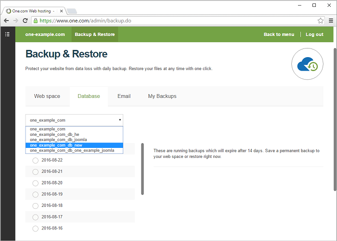This screenshot has width=337, height=241.
Task: Click the 2016-08-16 date label
Action: coord(52,229)
